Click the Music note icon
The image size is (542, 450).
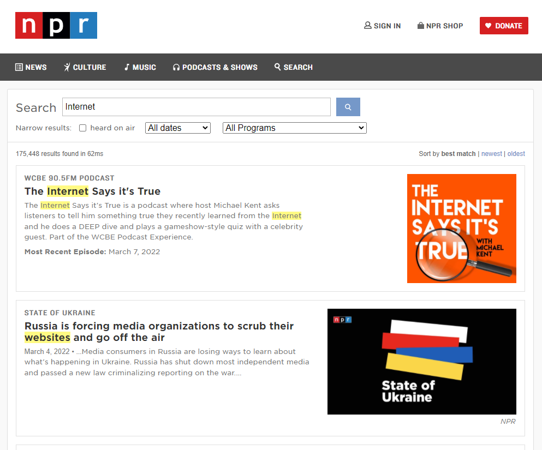click(127, 67)
